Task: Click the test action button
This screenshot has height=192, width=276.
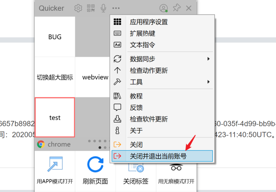Action: [x=55, y=117]
